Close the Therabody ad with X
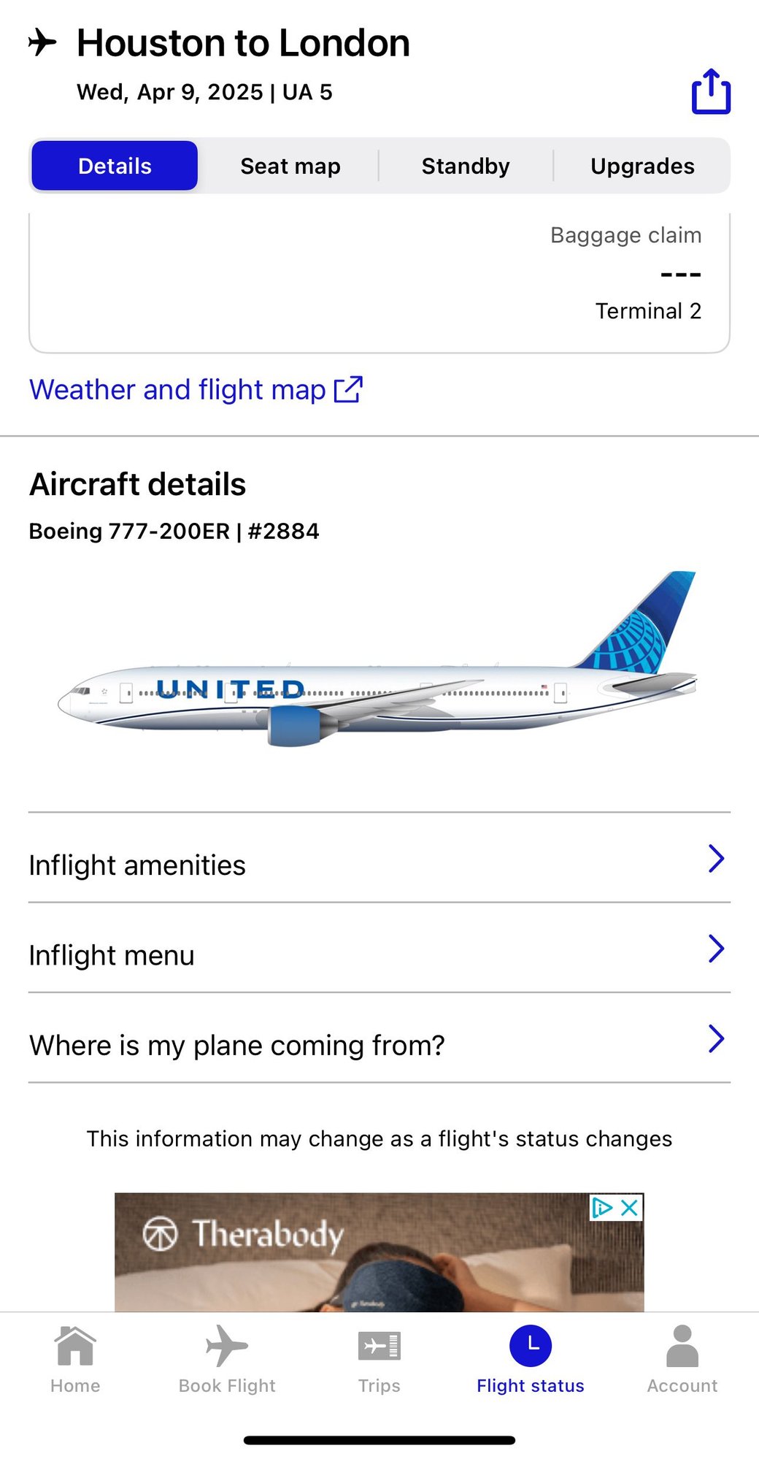759x1459 pixels. [629, 1208]
